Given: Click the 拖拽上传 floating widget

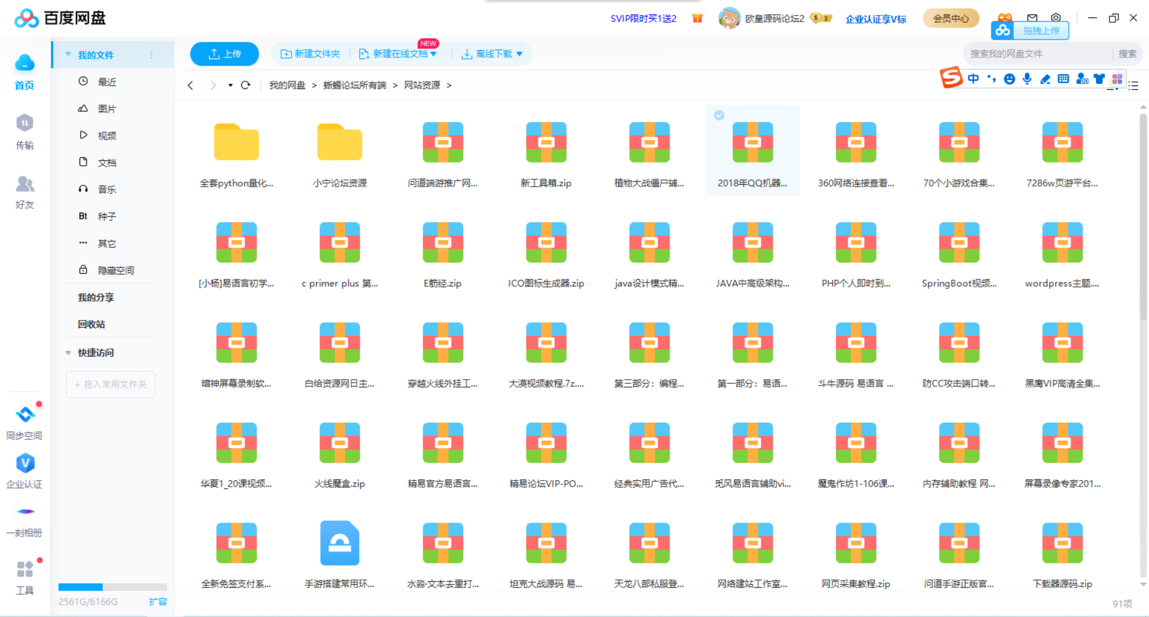Looking at the screenshot, I should tap(1030, 30).
